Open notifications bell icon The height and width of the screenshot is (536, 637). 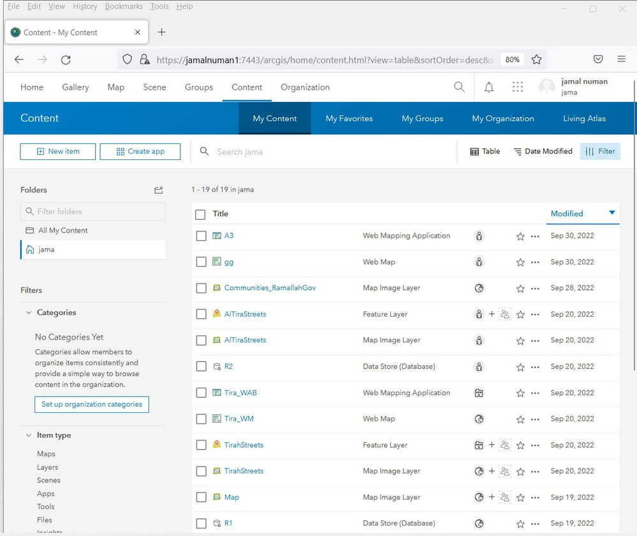tap(489, 87)
